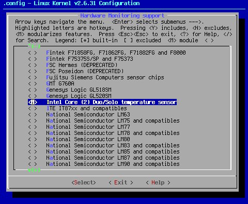Image resolution: width=248 pixels, height=204 pixels.
Task: Select National Semiconductor LM77 entry
Action: click(88, 127)
